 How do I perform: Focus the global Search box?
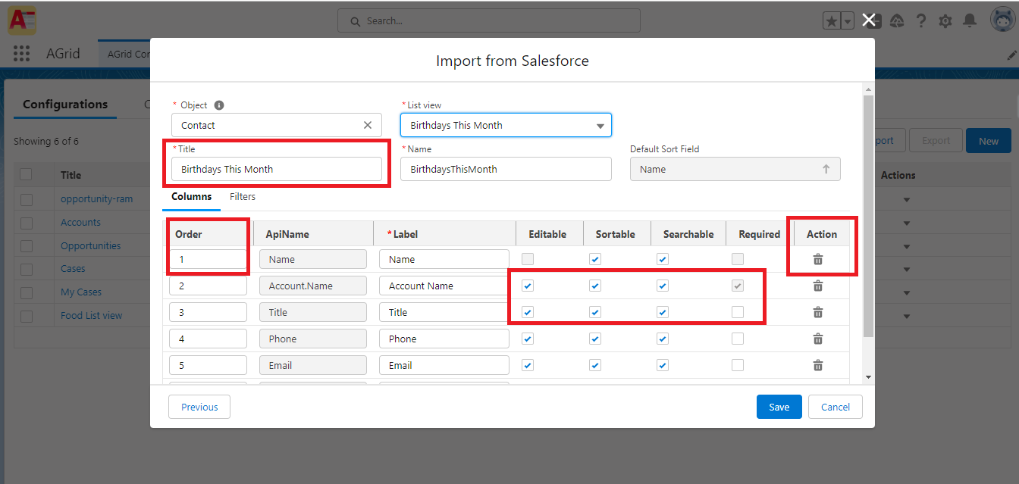[x=489, y=20]
